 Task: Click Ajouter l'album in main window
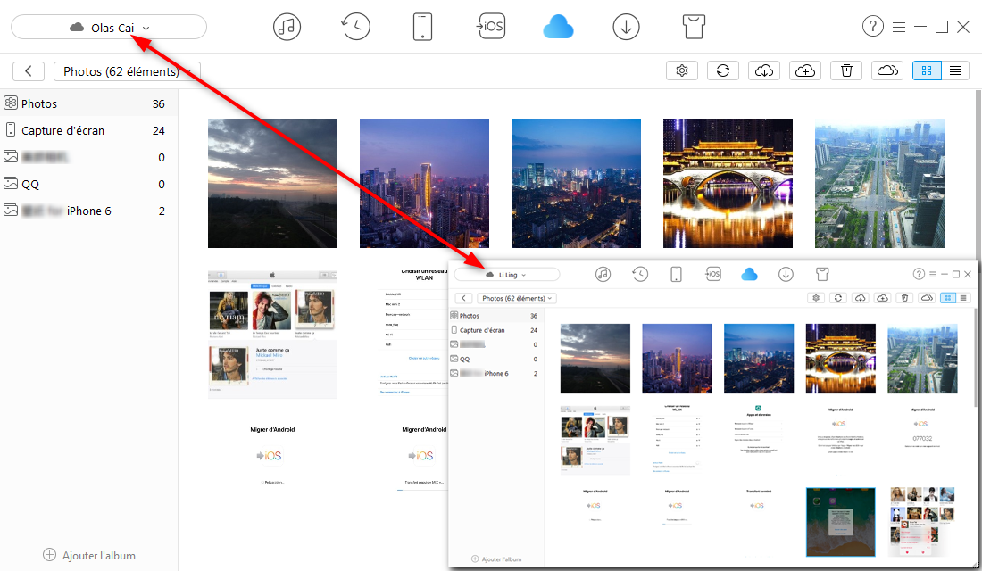(x=89, y=555)
